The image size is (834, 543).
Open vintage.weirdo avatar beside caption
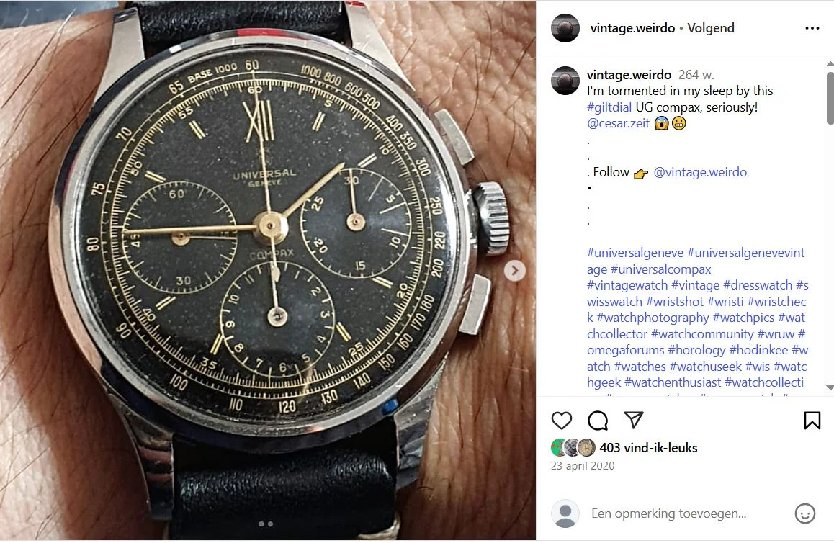(x=565, y=81)
